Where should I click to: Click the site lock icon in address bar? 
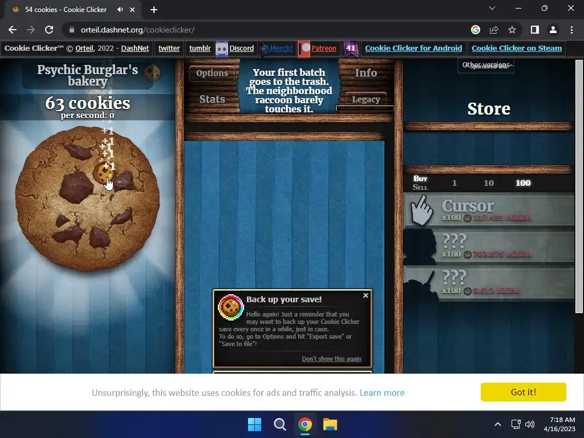tap(71, 30)
